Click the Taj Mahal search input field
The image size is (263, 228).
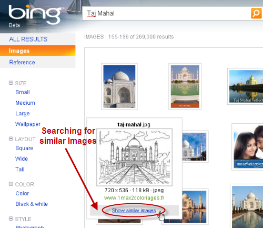(167, 13)
